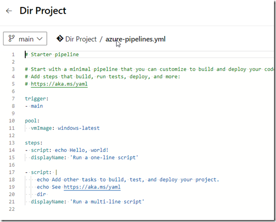Open the https://aka.ms/yaml link on line 19
This screenshot has width=276, height=222.
[92, 187]
